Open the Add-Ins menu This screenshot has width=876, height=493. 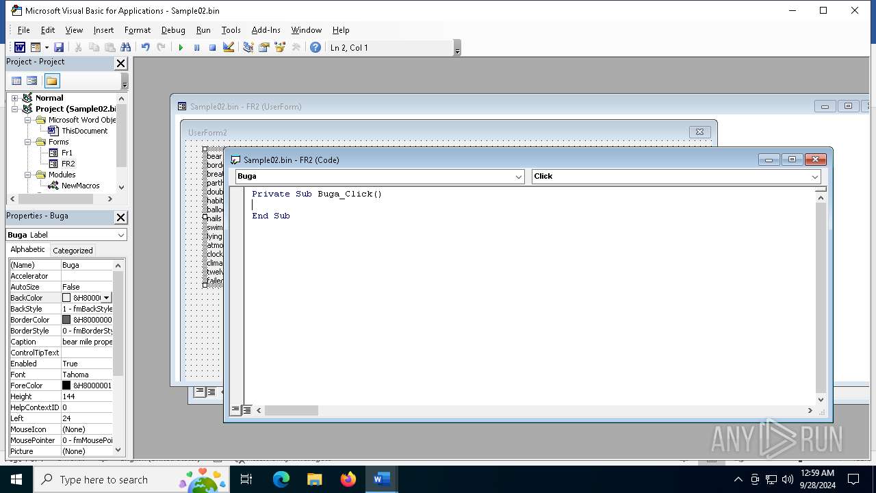[266, 30]
